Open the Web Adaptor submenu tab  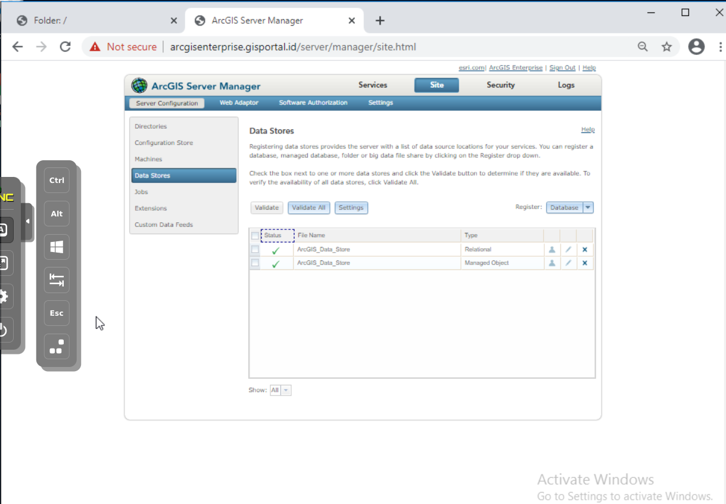pyautogui.click(x=239, y=103)
